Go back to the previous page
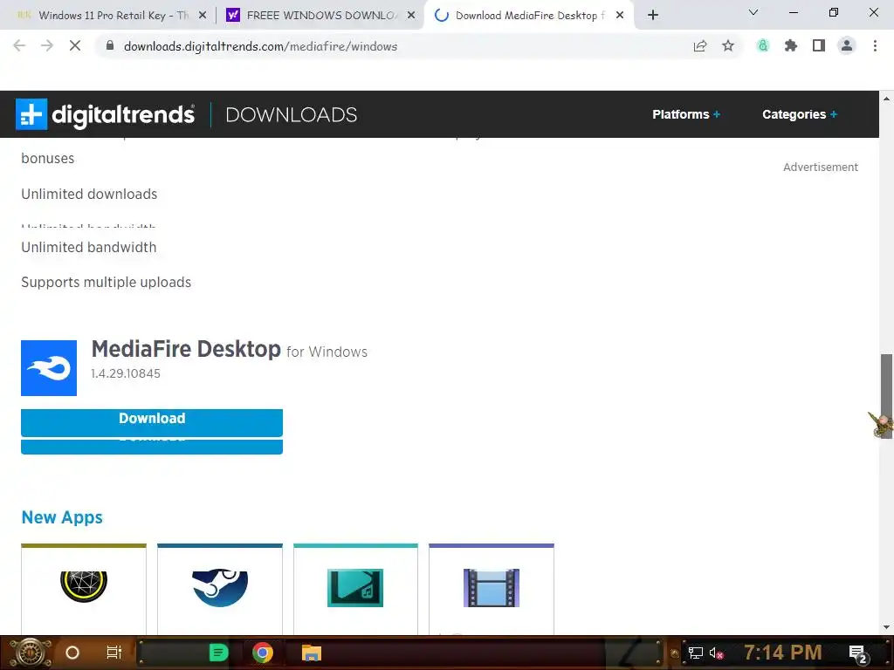The width and height of the screenshot is (894, 670). click(19, 45)
